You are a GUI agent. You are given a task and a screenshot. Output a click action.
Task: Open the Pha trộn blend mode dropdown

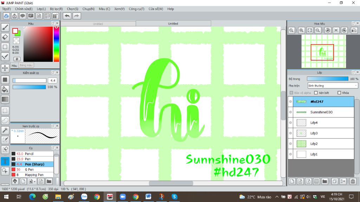point(333,86)
